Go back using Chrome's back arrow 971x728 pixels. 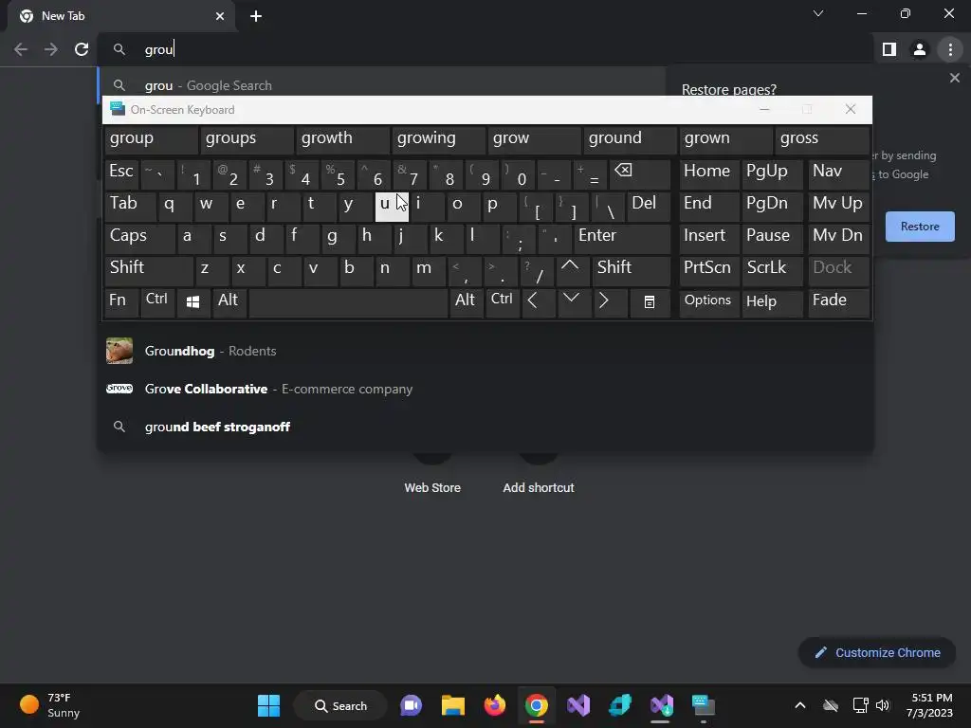pos(21,49)
